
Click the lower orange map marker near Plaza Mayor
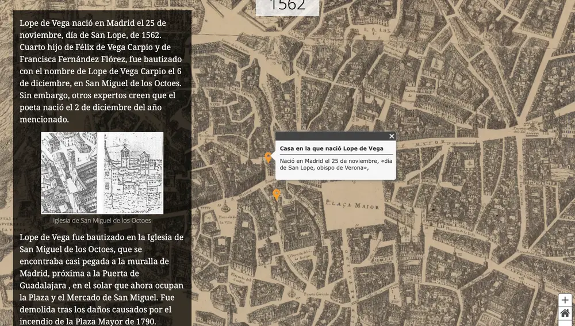coord(277,195)
